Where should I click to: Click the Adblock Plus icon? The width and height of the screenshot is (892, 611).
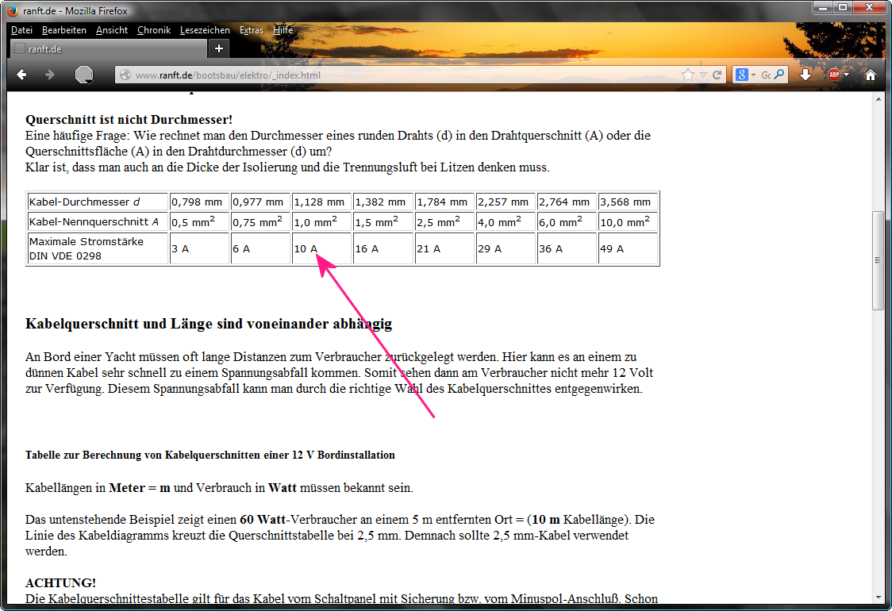(x=833, y=75)
